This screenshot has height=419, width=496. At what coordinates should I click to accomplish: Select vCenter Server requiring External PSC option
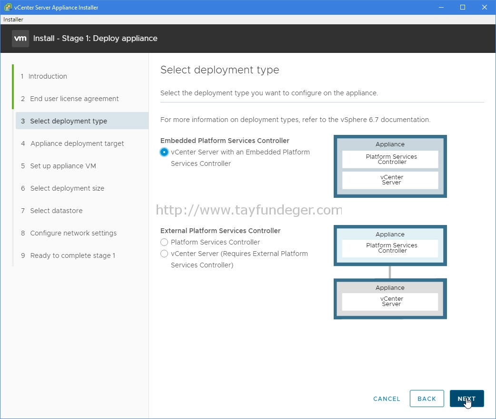pos(164,254)
